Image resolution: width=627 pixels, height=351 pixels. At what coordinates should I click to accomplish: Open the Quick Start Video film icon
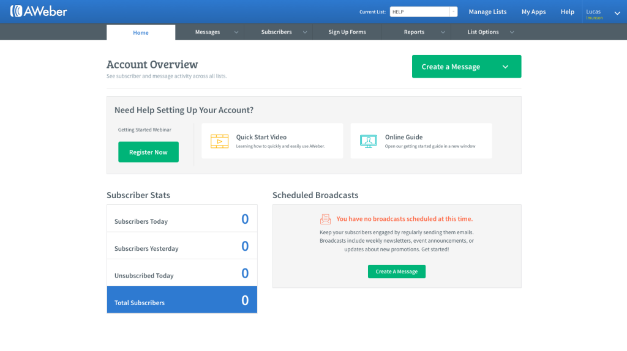(x=220, y=141)
